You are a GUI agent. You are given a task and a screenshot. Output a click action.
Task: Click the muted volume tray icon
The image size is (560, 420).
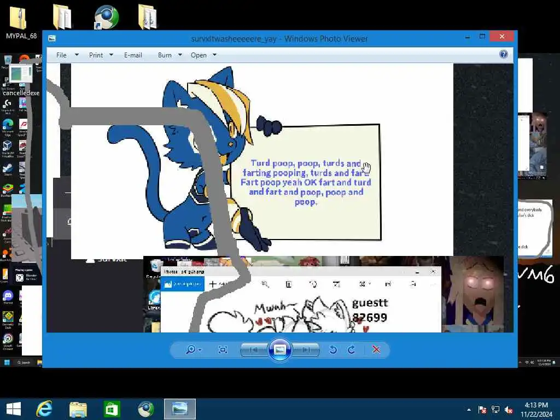click(x=509, y=409)
